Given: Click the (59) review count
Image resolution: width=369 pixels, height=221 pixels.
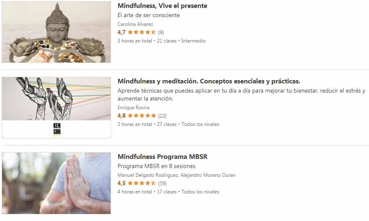Looking at the screenshot, I should click(x=162, y=183).
